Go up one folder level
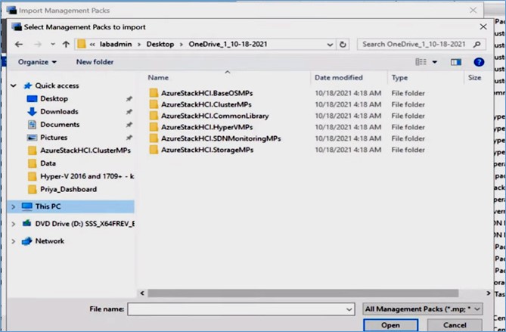This screenshot has width=506, height=332. [x=66, y=44]
